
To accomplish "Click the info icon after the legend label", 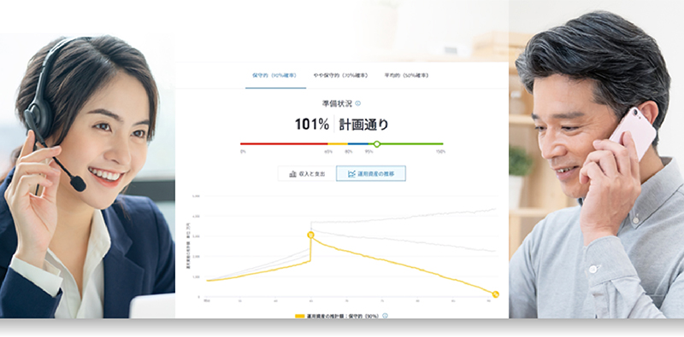I will (385, 316).
